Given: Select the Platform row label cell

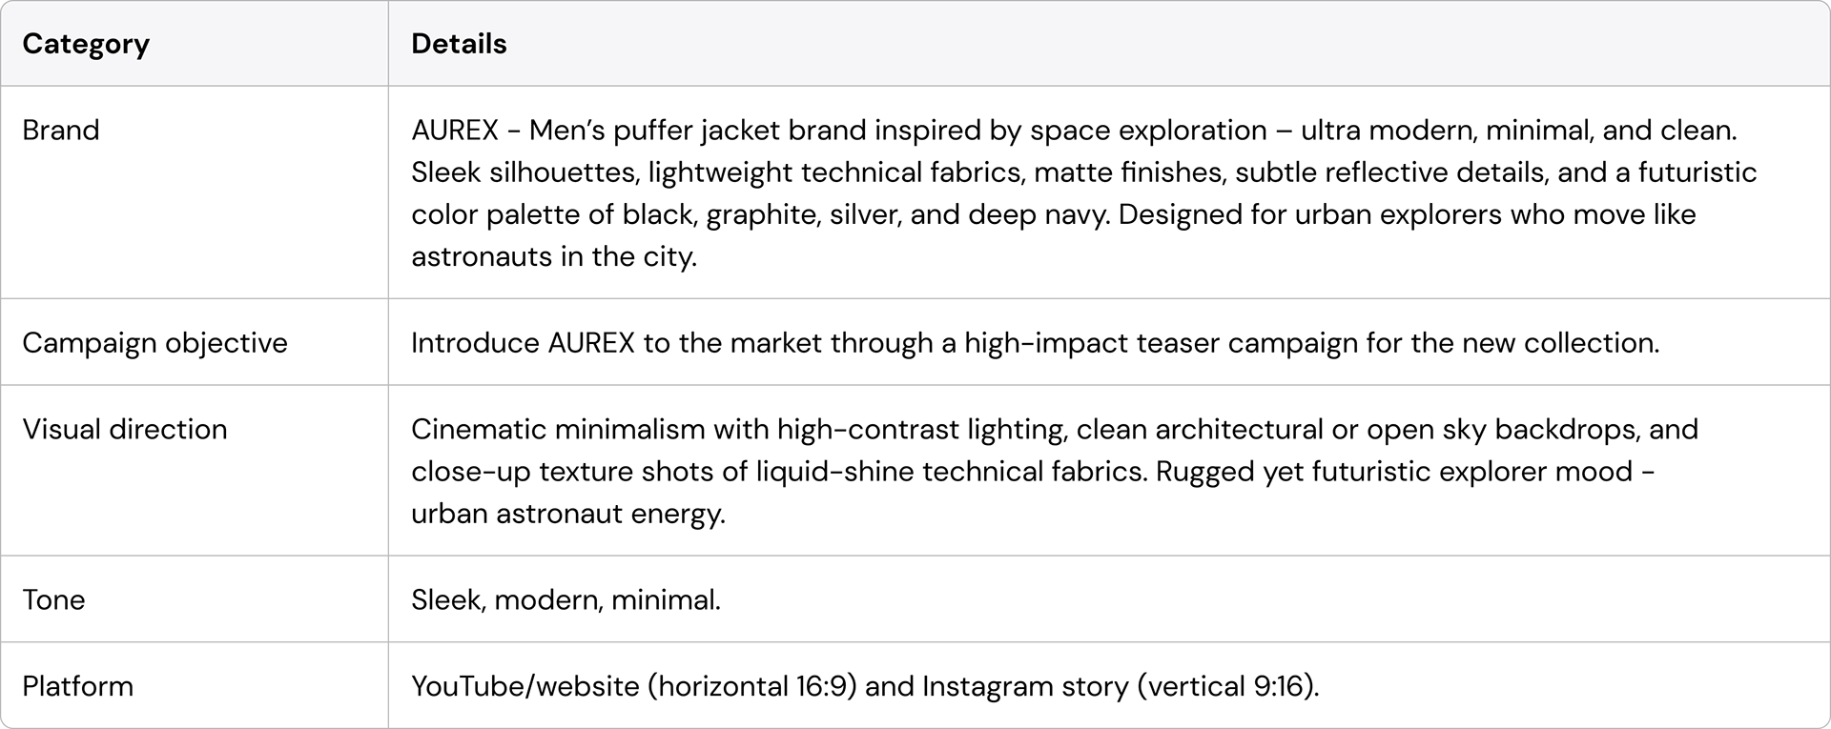Looking at the screenshot, I should tap(77, 686).
